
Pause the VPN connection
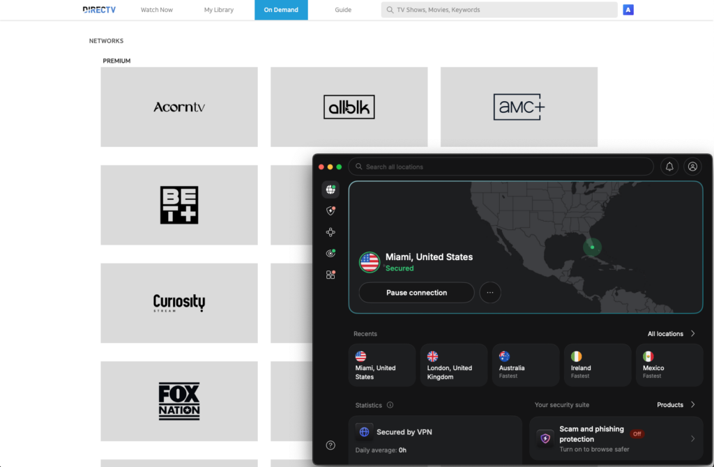[417, 292]
